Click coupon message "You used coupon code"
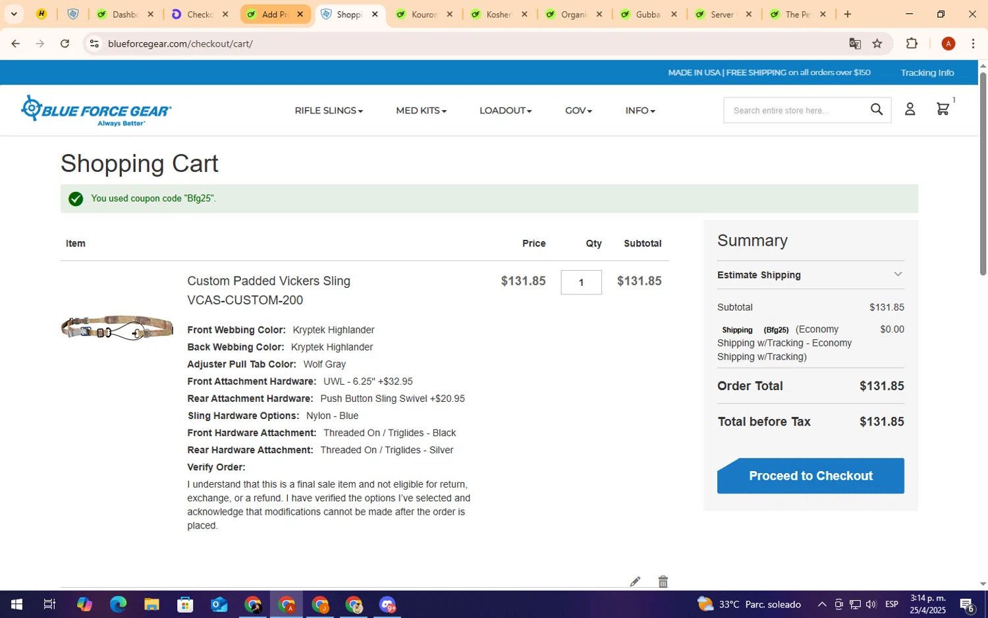The image size is (988, 618). coord(153,198)
